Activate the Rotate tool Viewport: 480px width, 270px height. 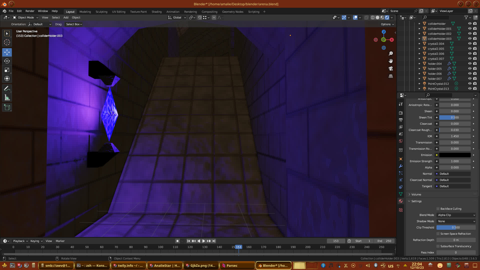coord(7,61)
